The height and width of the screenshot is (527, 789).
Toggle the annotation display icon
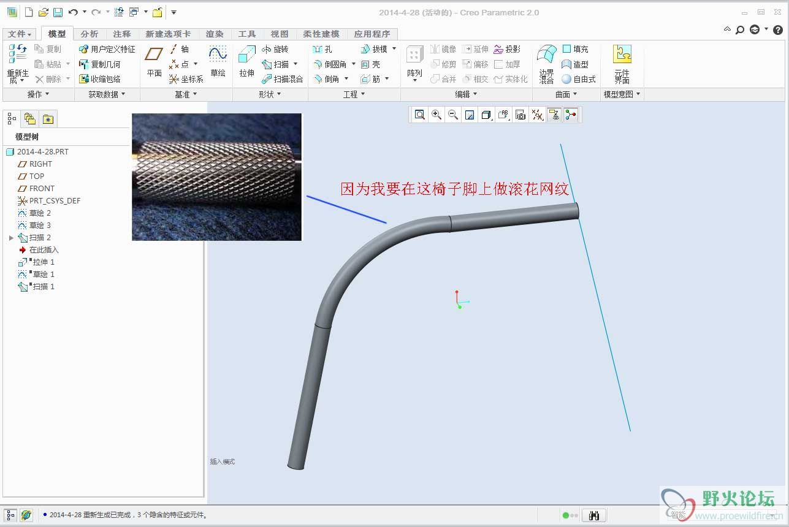point(554,115)
